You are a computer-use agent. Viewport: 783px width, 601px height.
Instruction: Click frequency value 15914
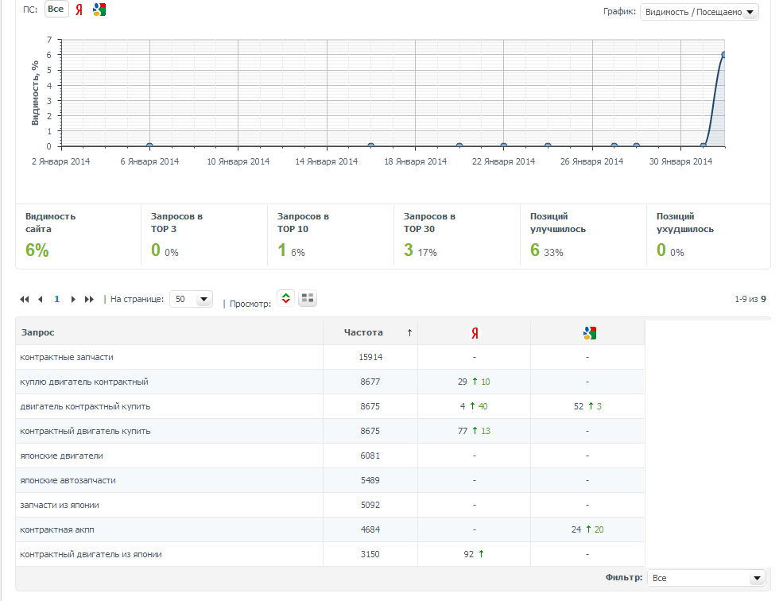click(x=370, y=357)
